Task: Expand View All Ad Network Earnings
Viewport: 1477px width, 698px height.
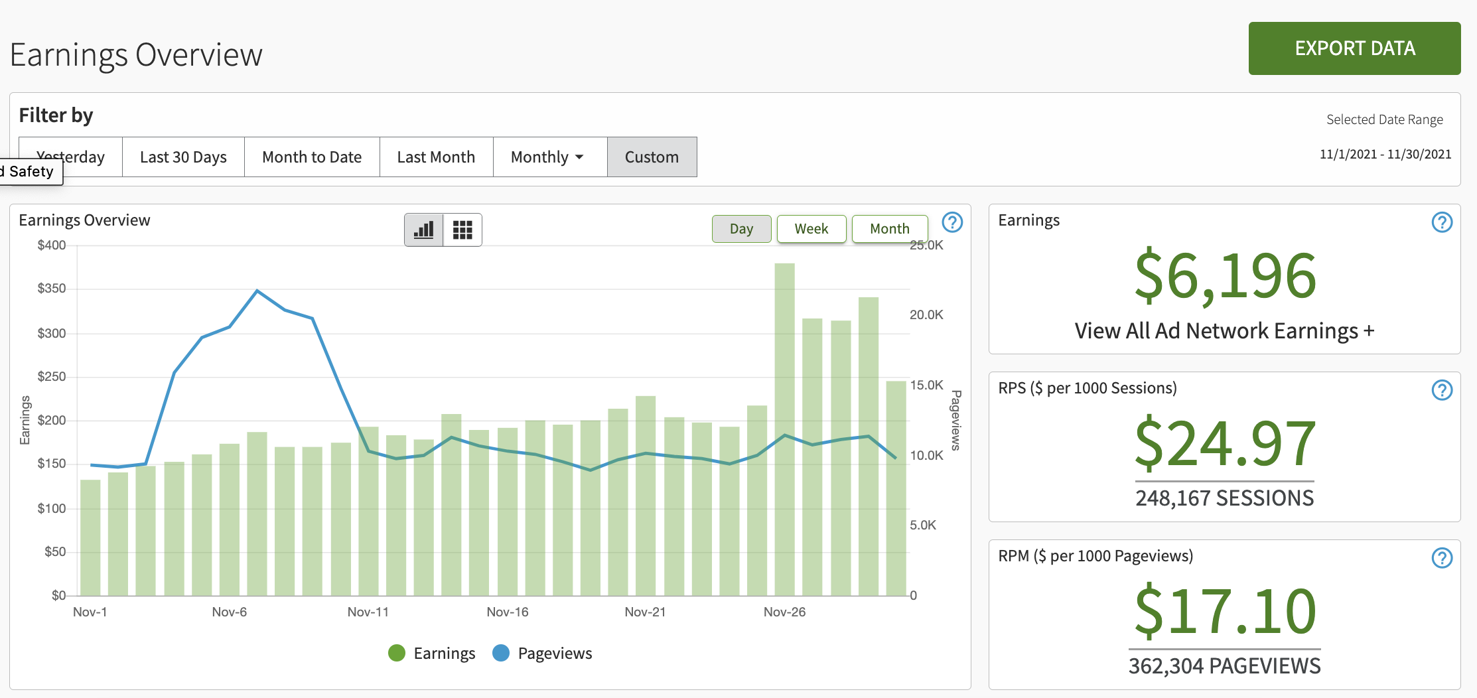Action: click(1224, 330)
